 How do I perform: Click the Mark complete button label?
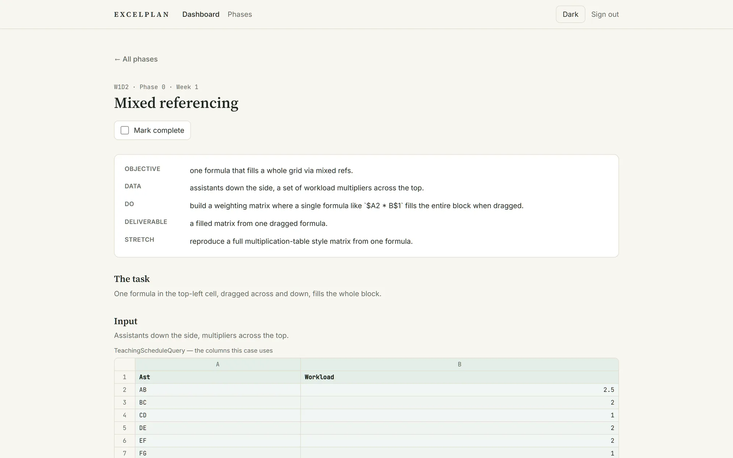(x=159, y=131)
